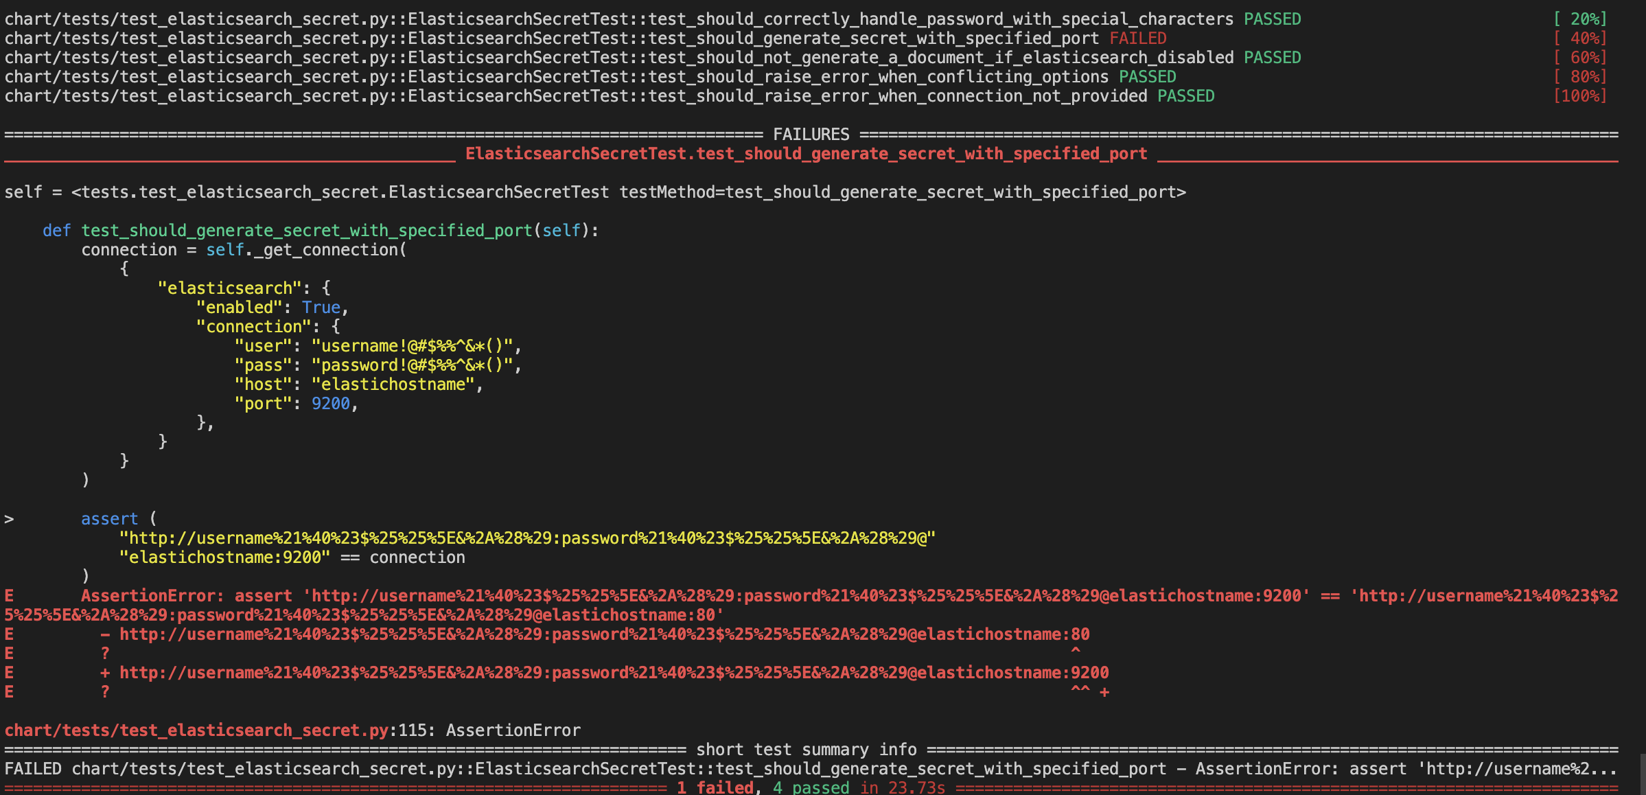Image resolution: width=1646 pixels, height=795 pixels.
Task: Click the short test summary info header
Action: [x=806, y=750]
